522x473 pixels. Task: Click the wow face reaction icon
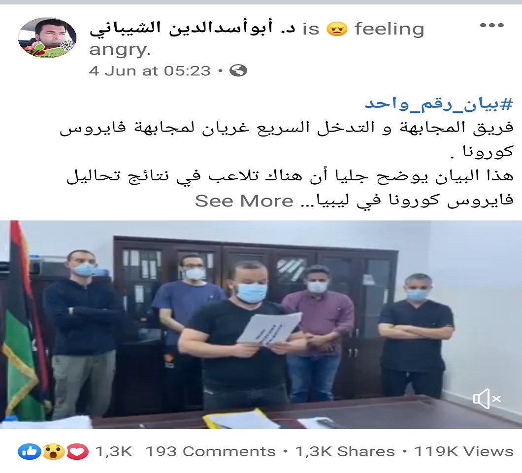click(x=53, y=452)
